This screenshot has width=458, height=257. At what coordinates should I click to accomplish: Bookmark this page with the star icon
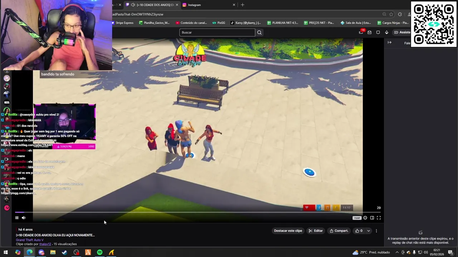tap(391, 14)
